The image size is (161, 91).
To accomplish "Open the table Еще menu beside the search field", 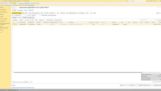I will point(159,20).
